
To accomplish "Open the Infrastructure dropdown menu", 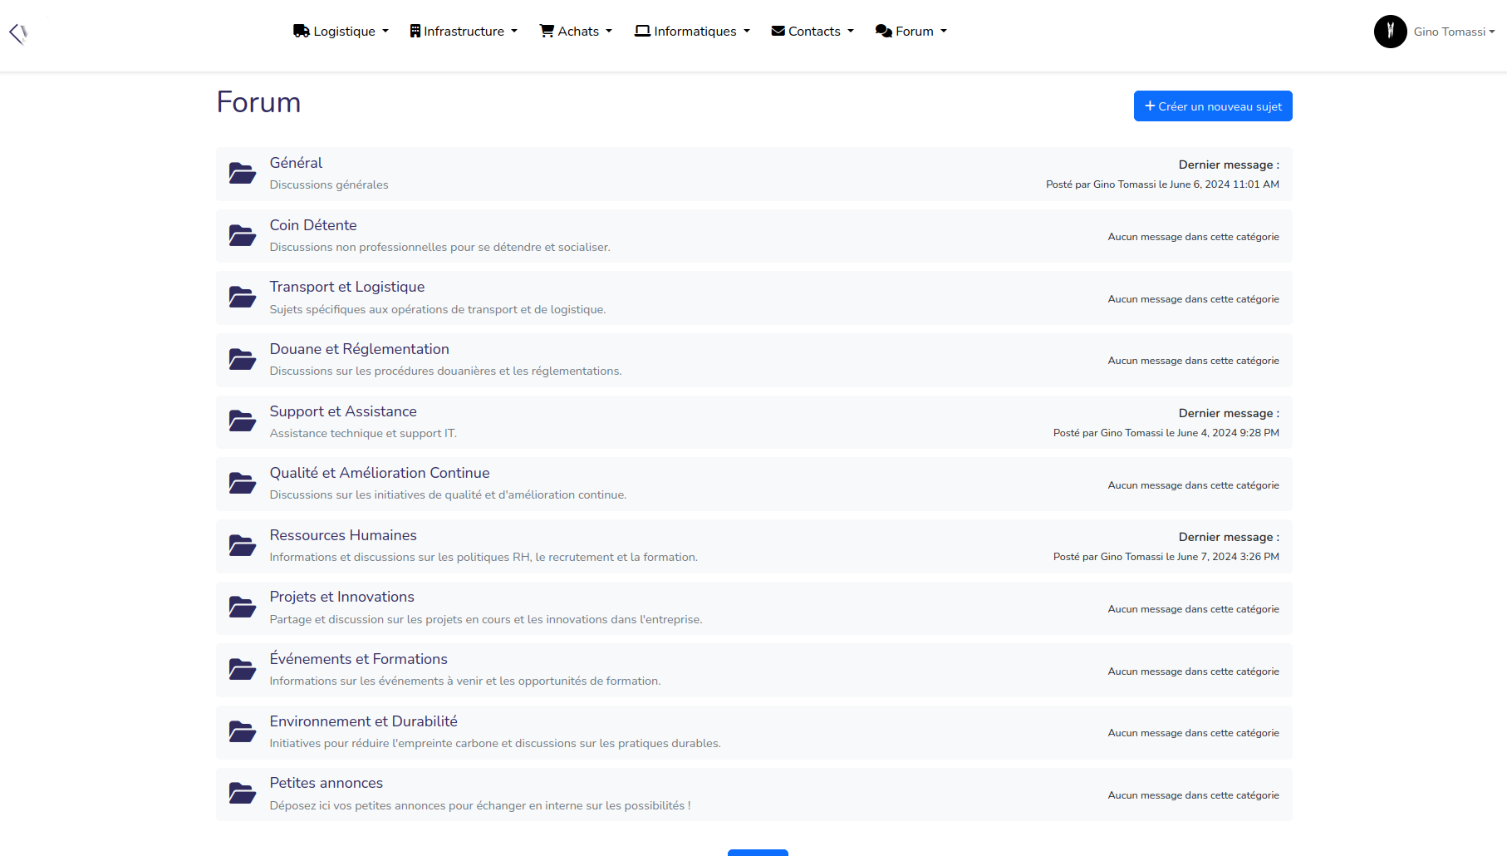I will click(463, 32).
